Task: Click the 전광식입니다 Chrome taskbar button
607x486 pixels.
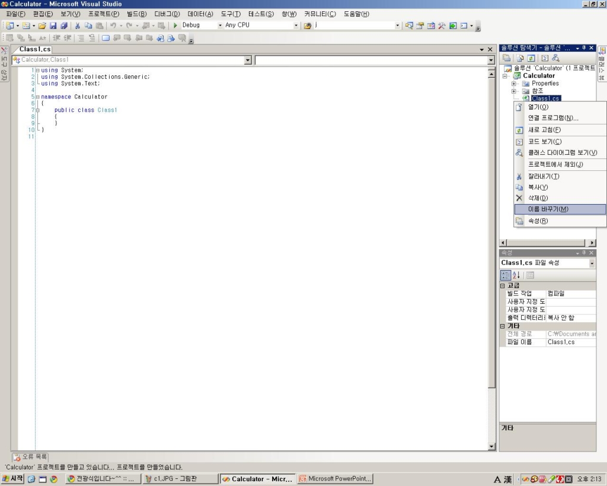Action: coord(103,479)
